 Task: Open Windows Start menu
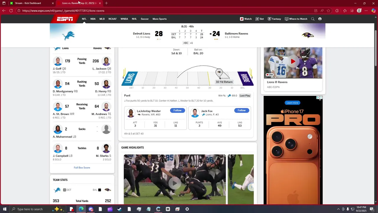coord(4,209)
